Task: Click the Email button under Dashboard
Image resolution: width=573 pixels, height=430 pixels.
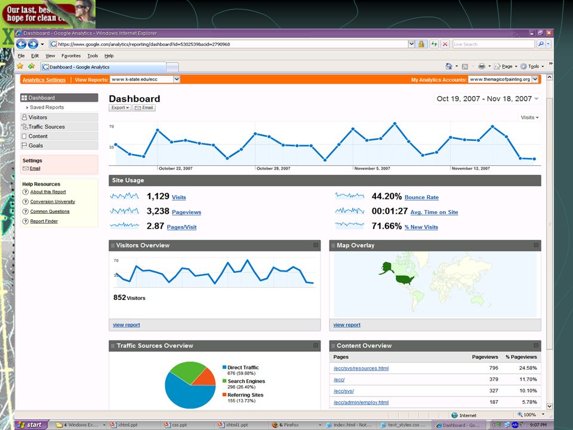Action: (144, 108)
